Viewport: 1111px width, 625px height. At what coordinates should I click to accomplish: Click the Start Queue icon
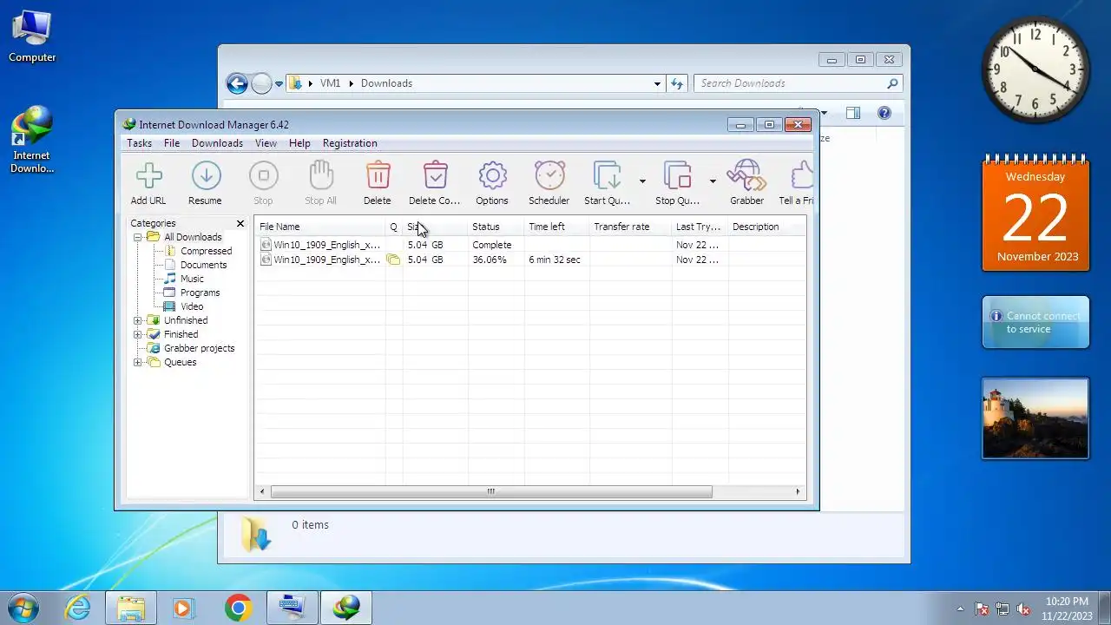click(x=607, y=176)
